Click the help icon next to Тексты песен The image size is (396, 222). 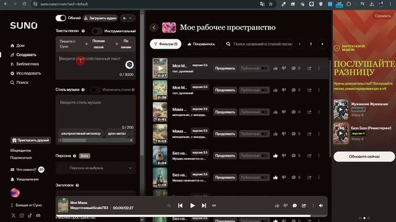(83, 31)
